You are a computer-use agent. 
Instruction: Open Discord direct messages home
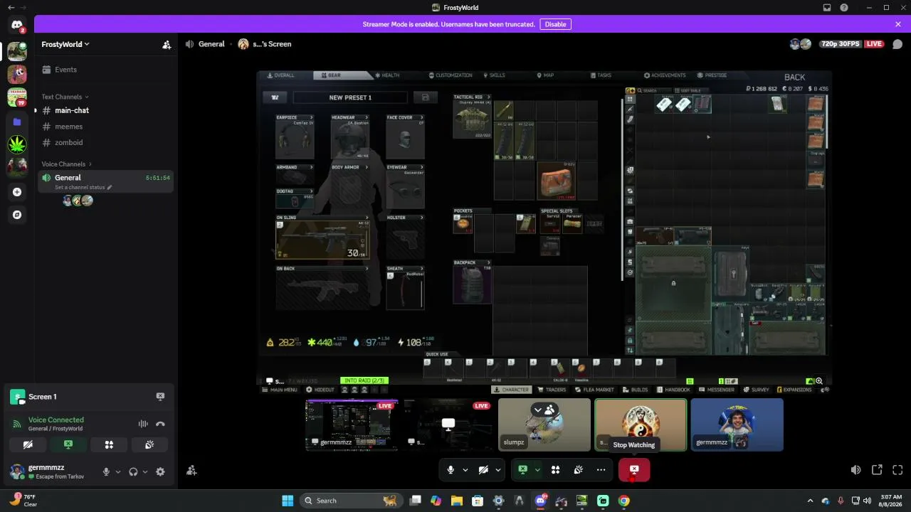tap(17, 26)
